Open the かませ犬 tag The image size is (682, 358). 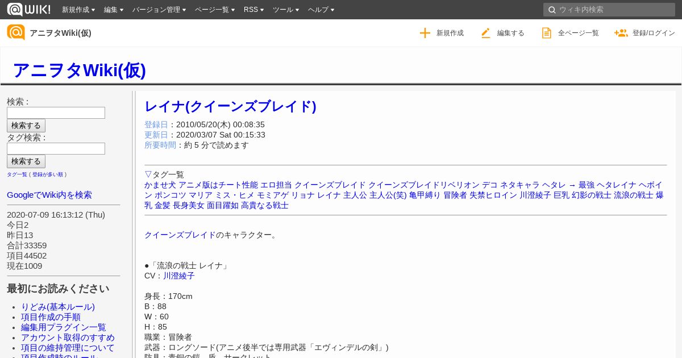[x=160, y=185]
